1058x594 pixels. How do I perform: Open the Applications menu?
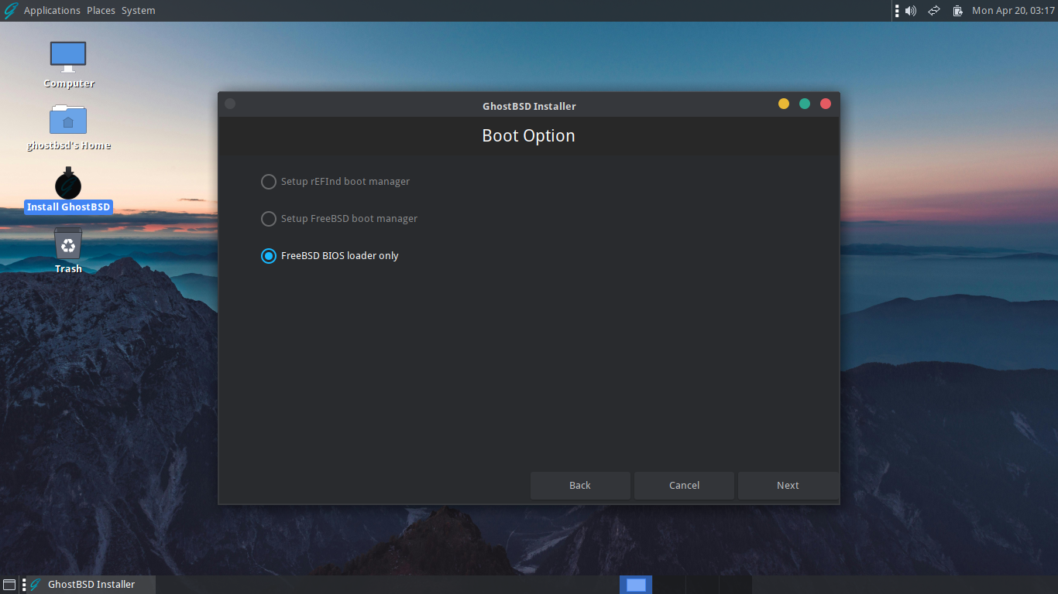[x=52, y=10]
